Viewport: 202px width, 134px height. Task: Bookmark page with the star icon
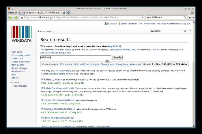(x=140, y=18)
